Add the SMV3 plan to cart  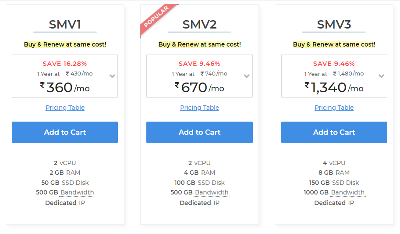click(334, 132)
